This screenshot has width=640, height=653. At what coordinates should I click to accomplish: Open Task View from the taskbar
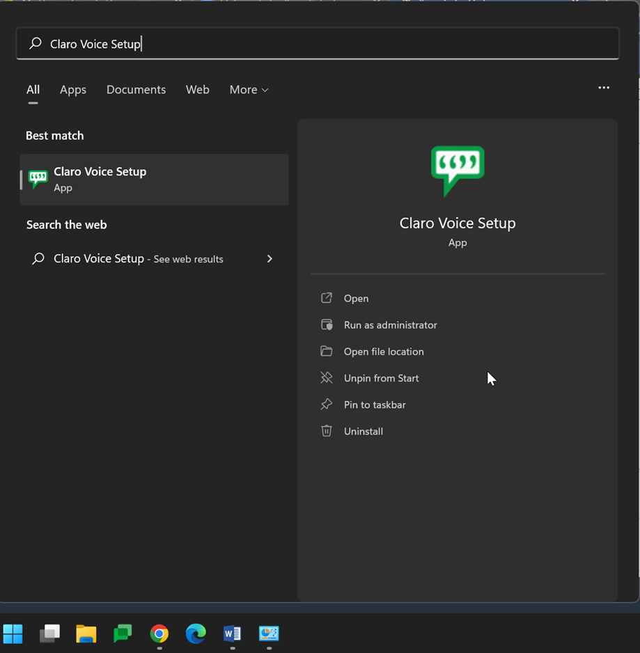[49, 634]
